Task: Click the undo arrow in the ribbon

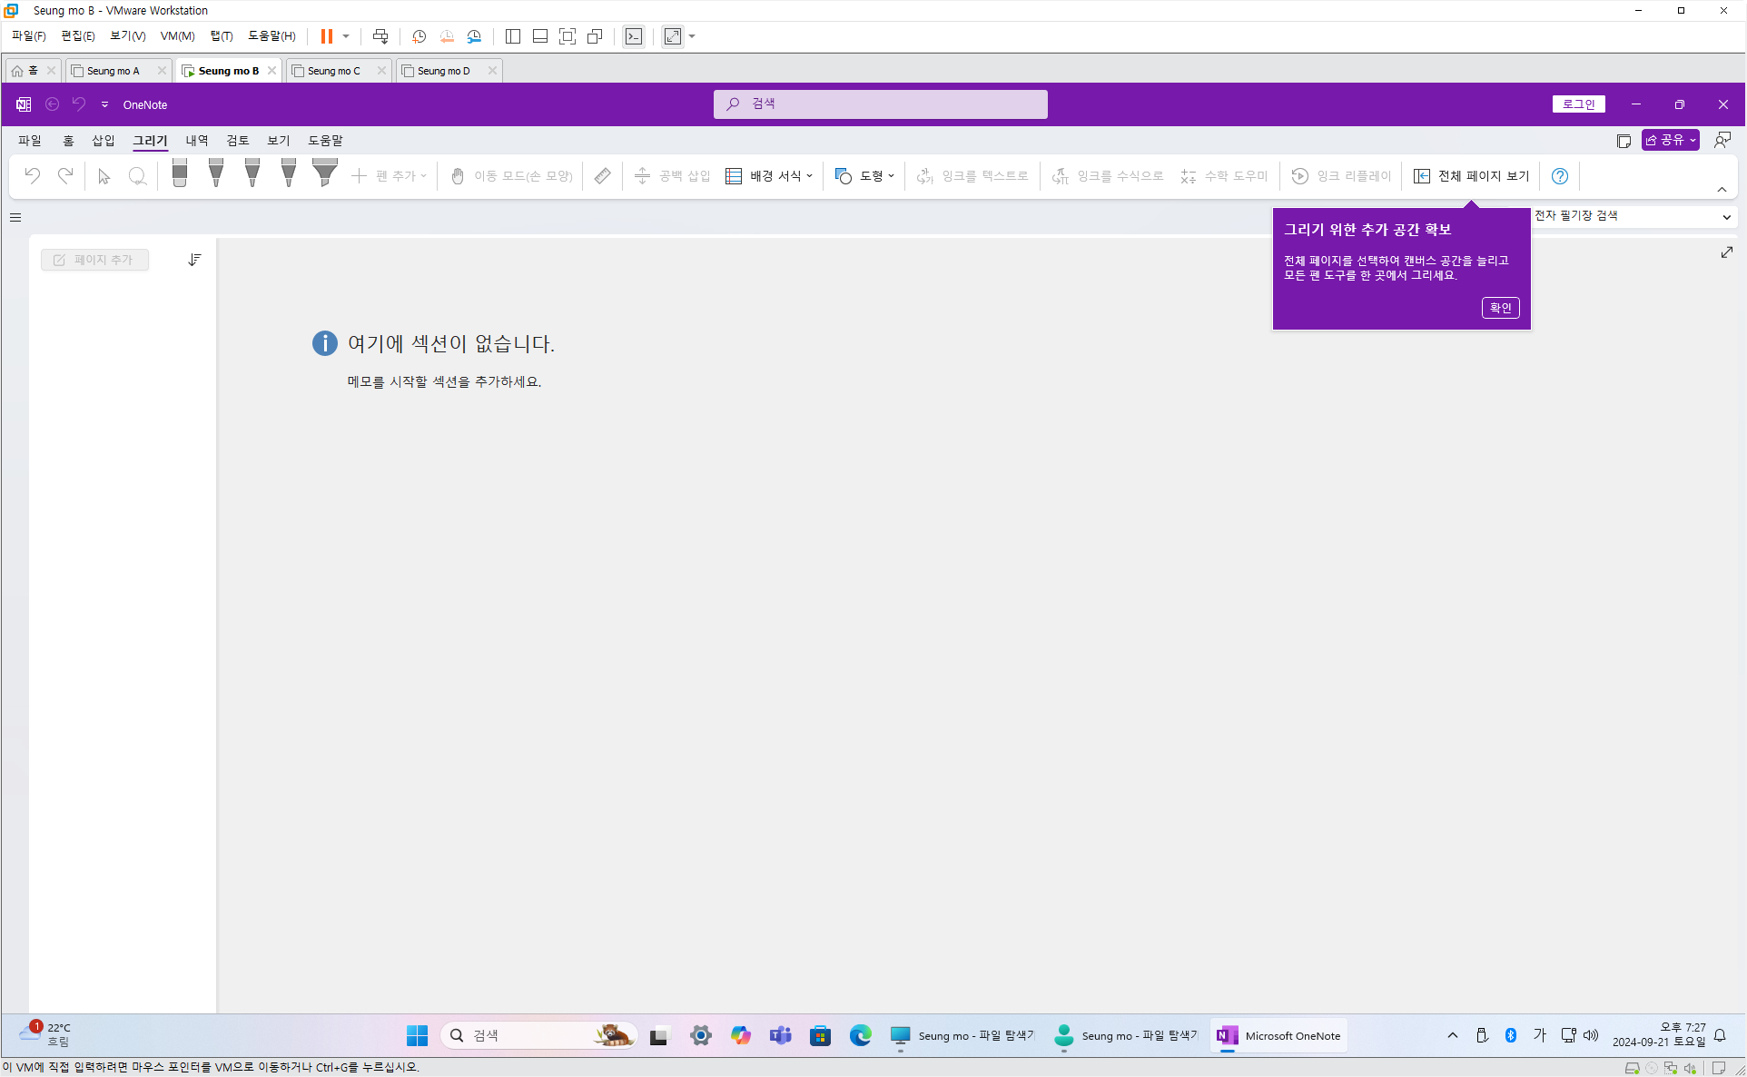Action: tap(33, 176)
